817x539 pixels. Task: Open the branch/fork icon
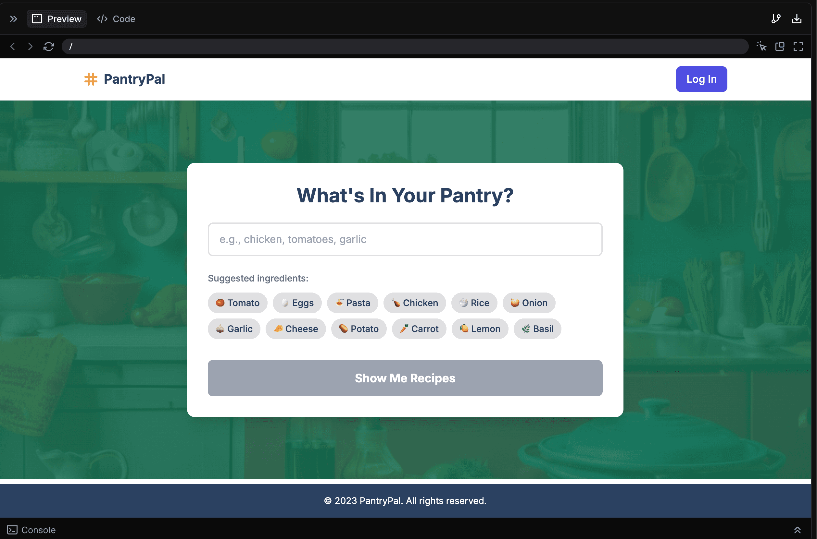(x=776, y=18)
